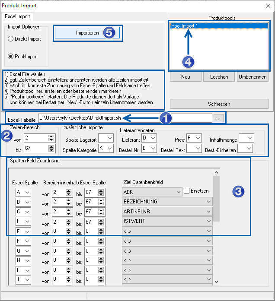Increase the Zeilen-Bereich 'bis' spinner value

tap(51, 147)
